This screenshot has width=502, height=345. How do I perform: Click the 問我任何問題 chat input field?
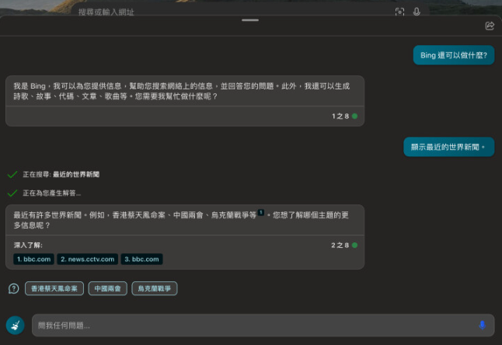pyautogui.click(x=263, y=325)
